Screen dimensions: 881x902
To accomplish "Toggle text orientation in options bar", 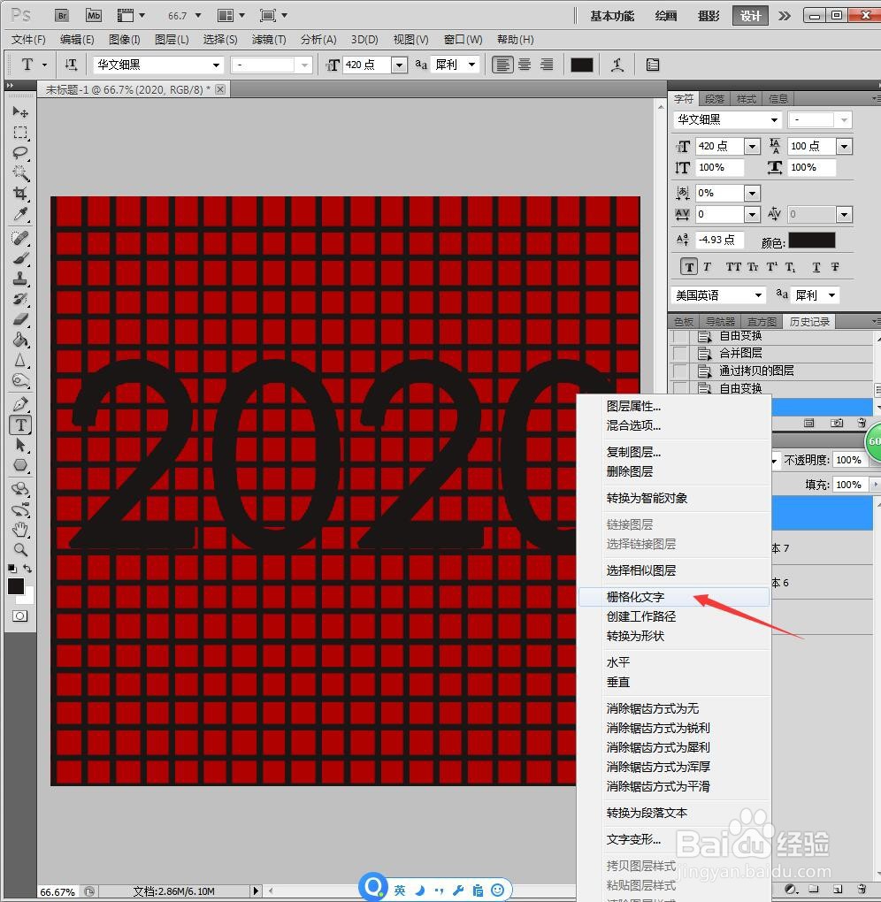I will [x=71, y=65].
